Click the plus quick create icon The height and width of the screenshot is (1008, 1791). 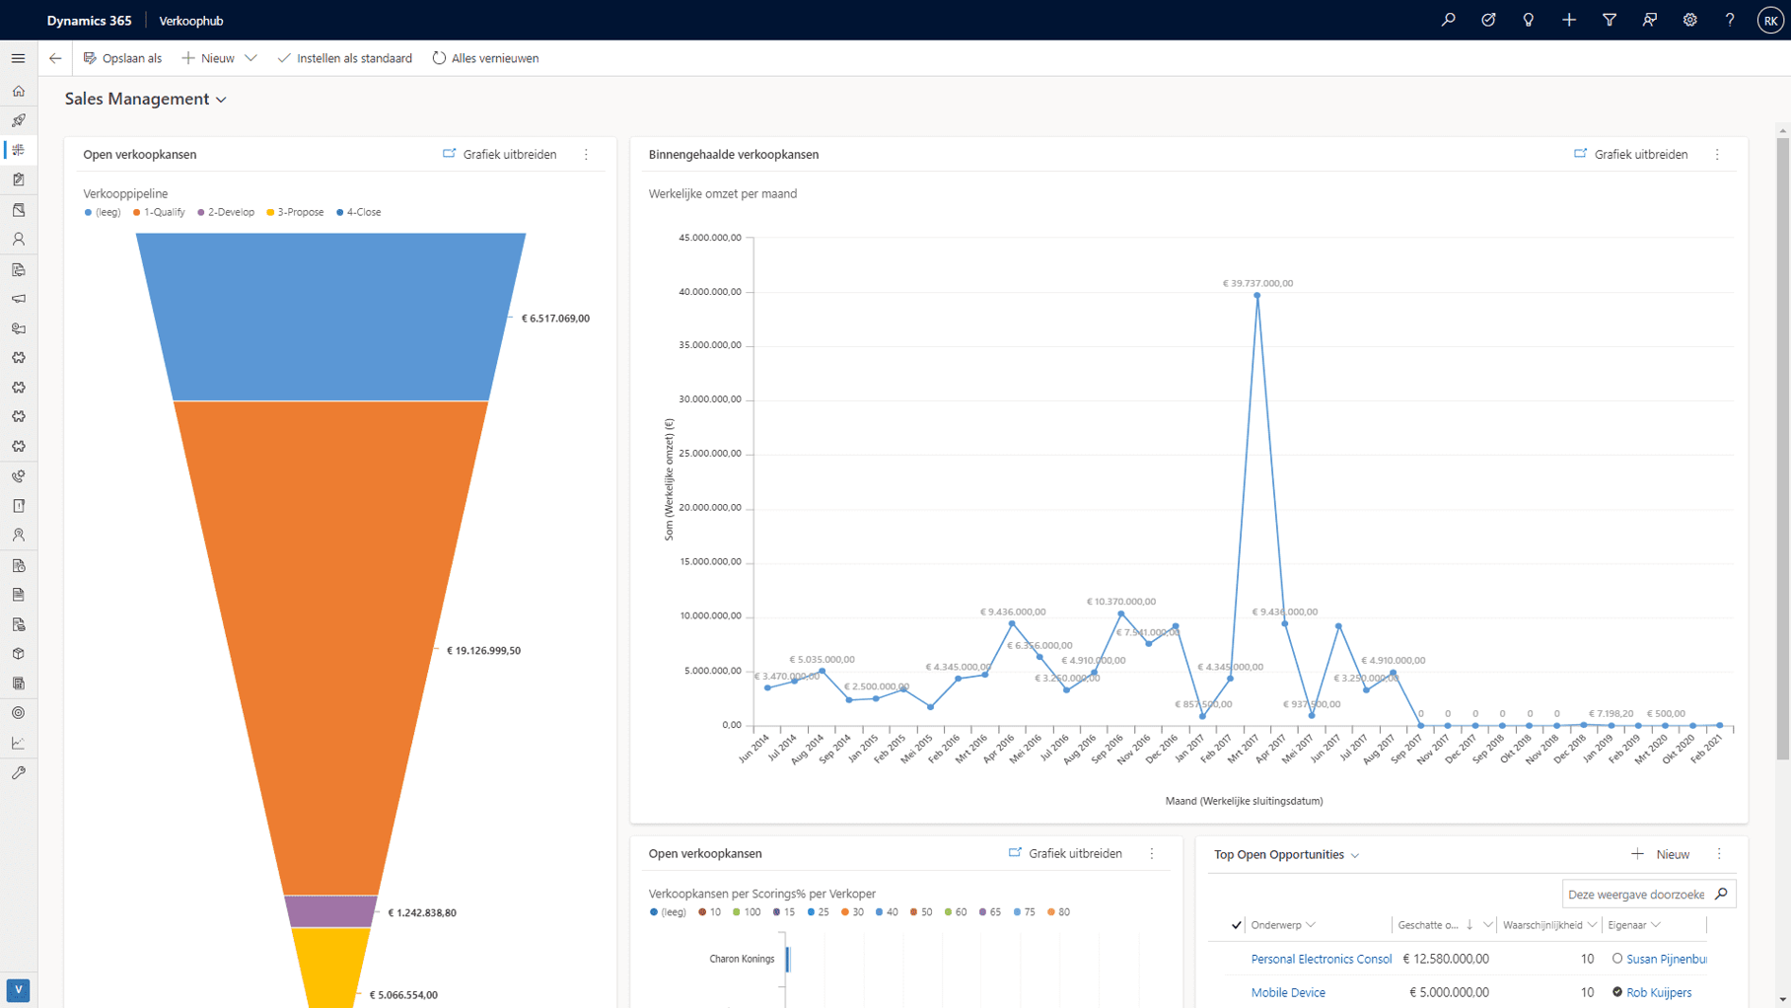(1569, 20)
